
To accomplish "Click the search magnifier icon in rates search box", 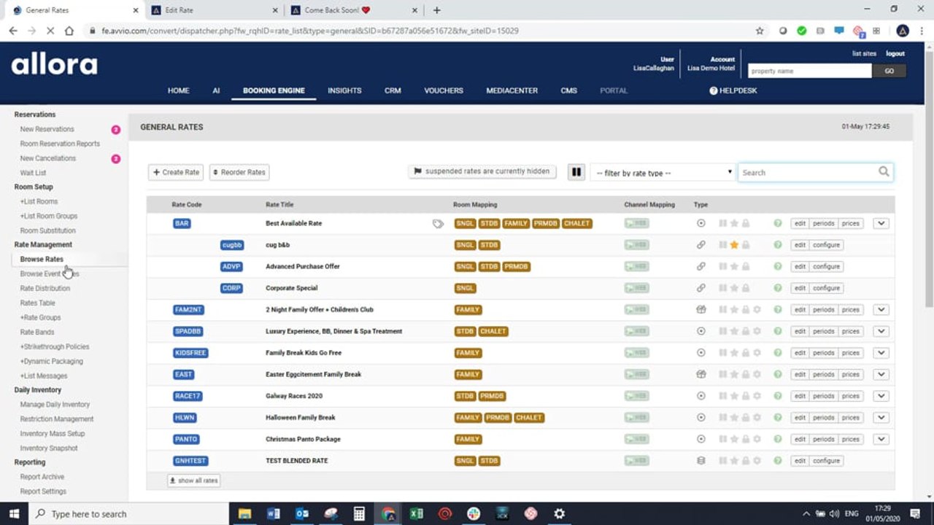I will click(x=884, y=172).
